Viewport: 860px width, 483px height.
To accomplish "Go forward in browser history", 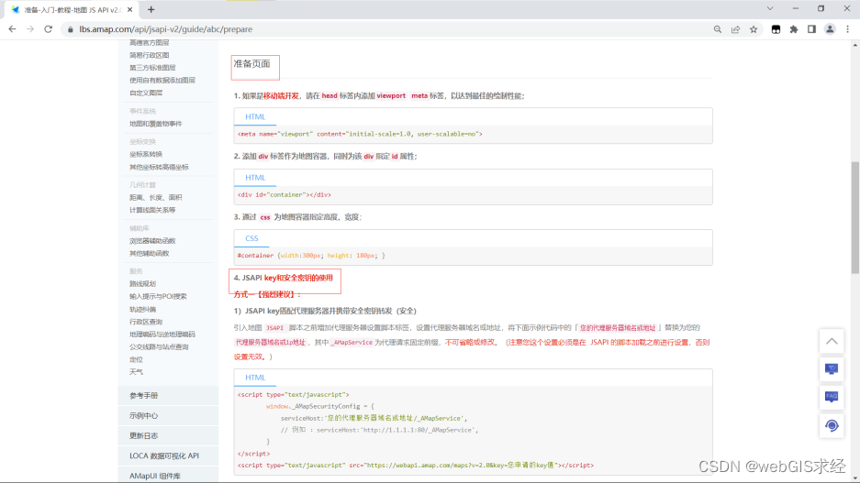I will [x=30, y=29].
